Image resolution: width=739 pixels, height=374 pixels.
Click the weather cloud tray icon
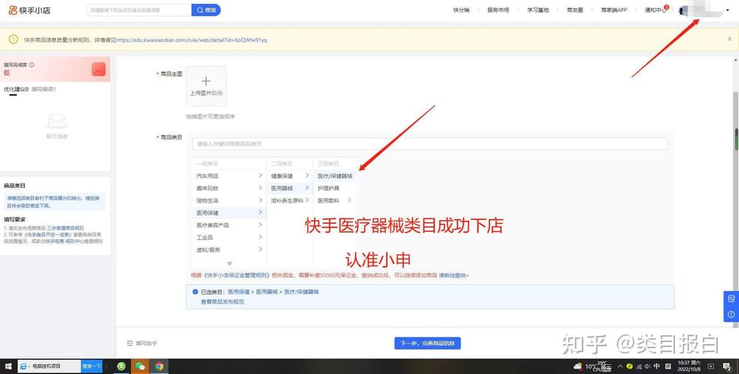[x=577, y=366]
